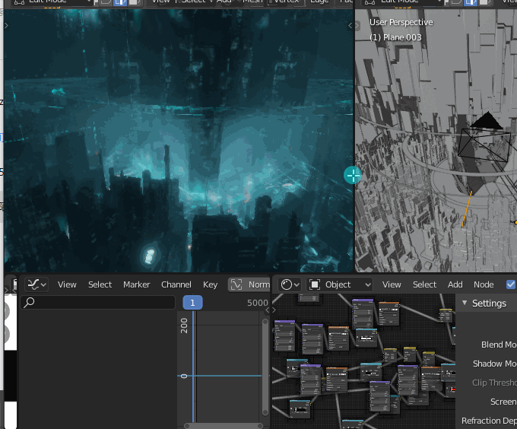Image resolution: width=517 pixels, height=429 pixels.
Task: Click the 5000 frame number
Action: 257,303
